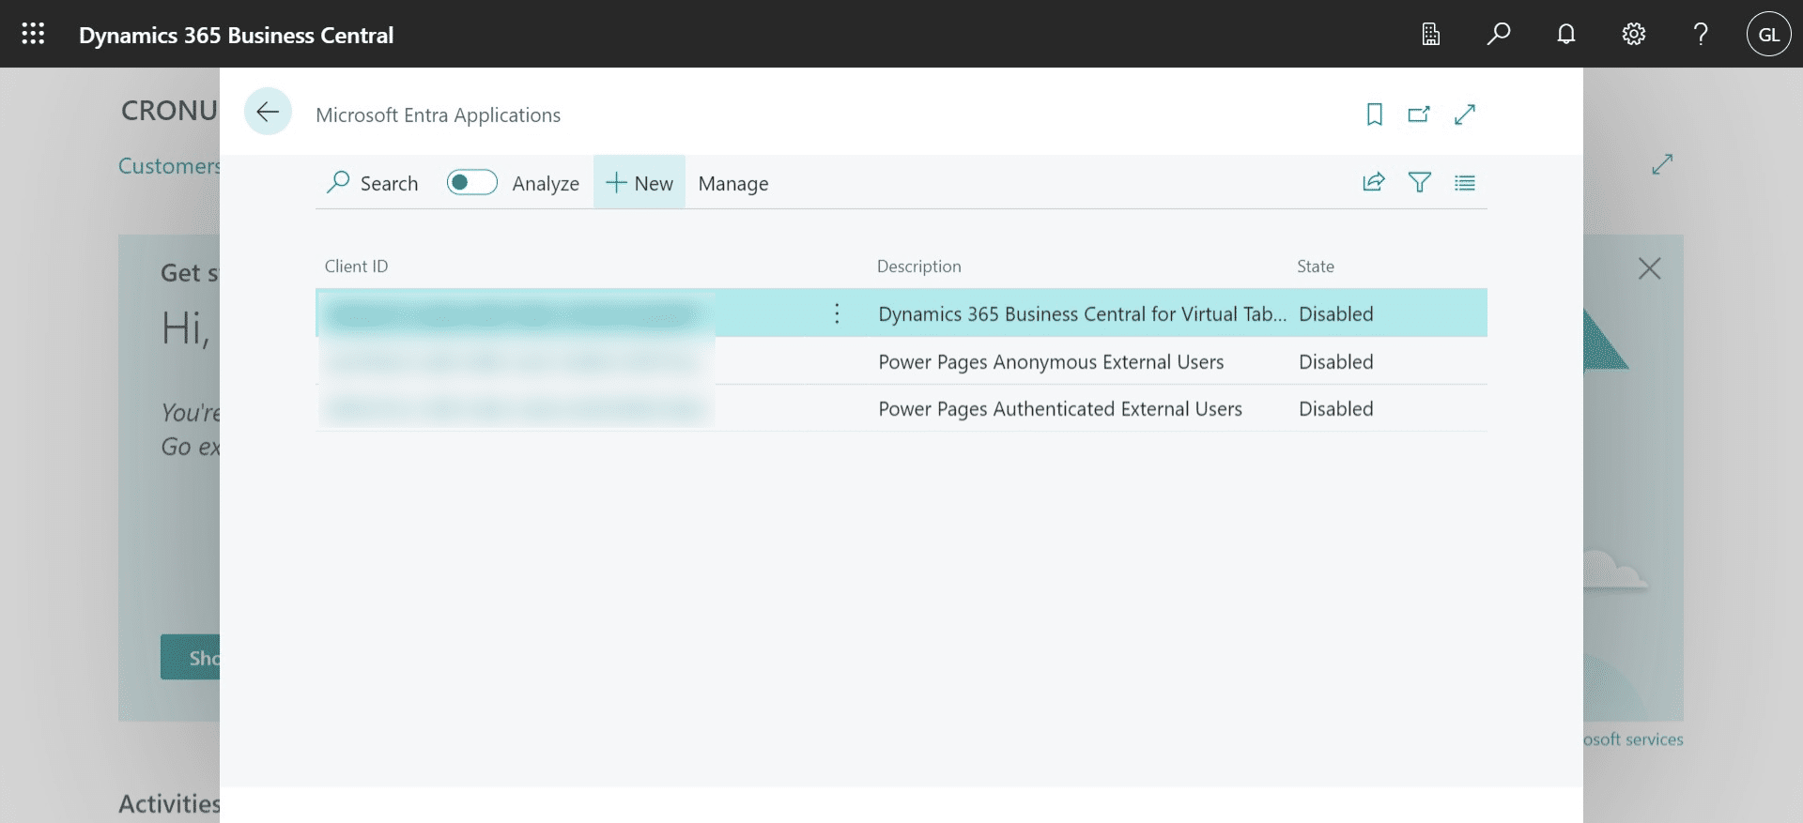
Task: Open this page in a new window
Action: coord(1419,114)
